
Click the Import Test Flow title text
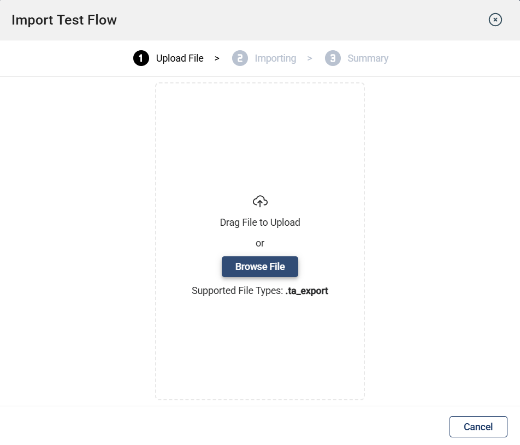click(64, 20)
